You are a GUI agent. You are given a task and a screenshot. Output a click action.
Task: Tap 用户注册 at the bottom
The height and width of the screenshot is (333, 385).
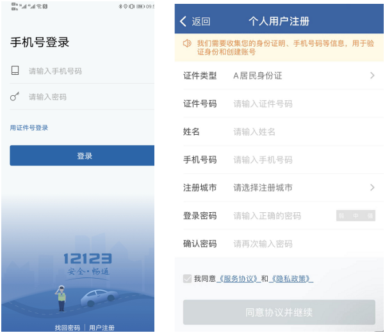(x=102, y=328)
